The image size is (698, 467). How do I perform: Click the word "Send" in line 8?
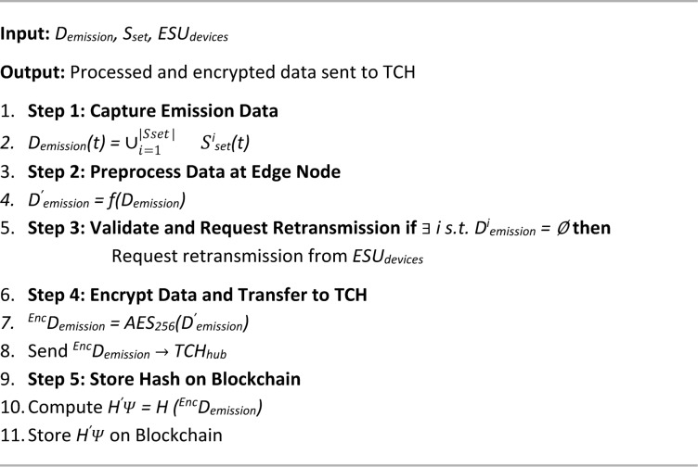pos(47,350)
